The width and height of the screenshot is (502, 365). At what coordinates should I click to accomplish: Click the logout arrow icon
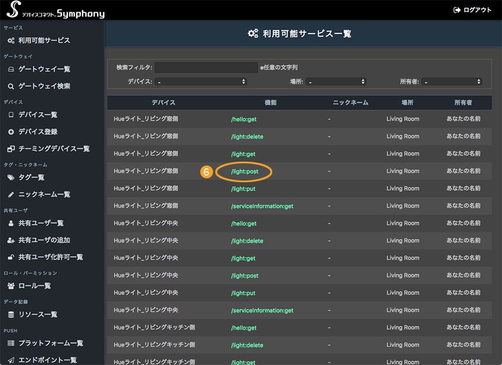point(457,10)
